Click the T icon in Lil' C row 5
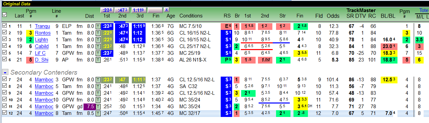The image size is (429, 123). 98,53
